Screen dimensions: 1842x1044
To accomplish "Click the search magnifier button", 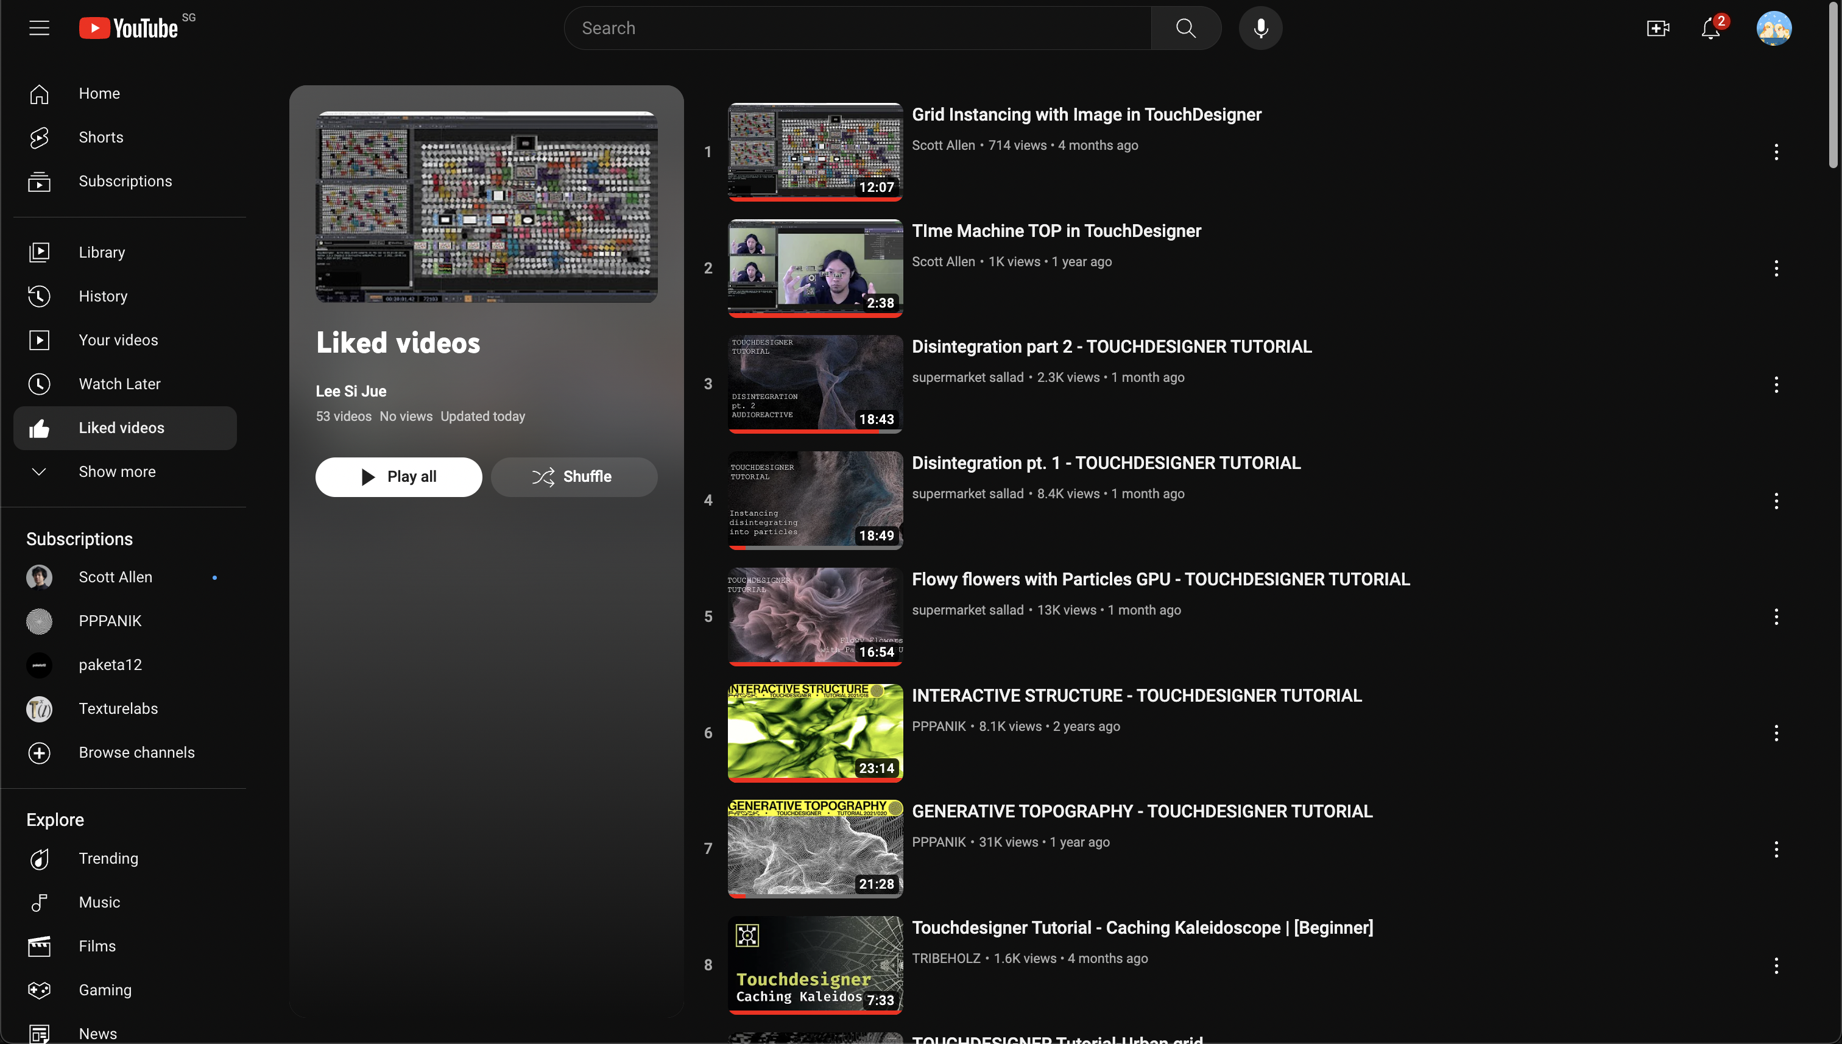I will tap(1185, 28).
